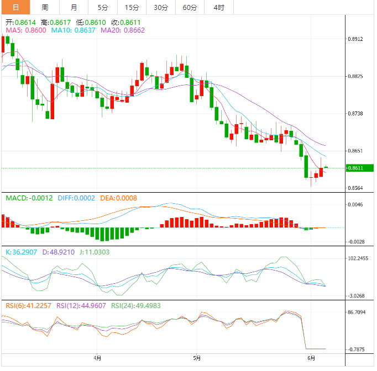Select the 30分 timeframe tab
This screenshot has width=377, height=371.
point(161,7)
